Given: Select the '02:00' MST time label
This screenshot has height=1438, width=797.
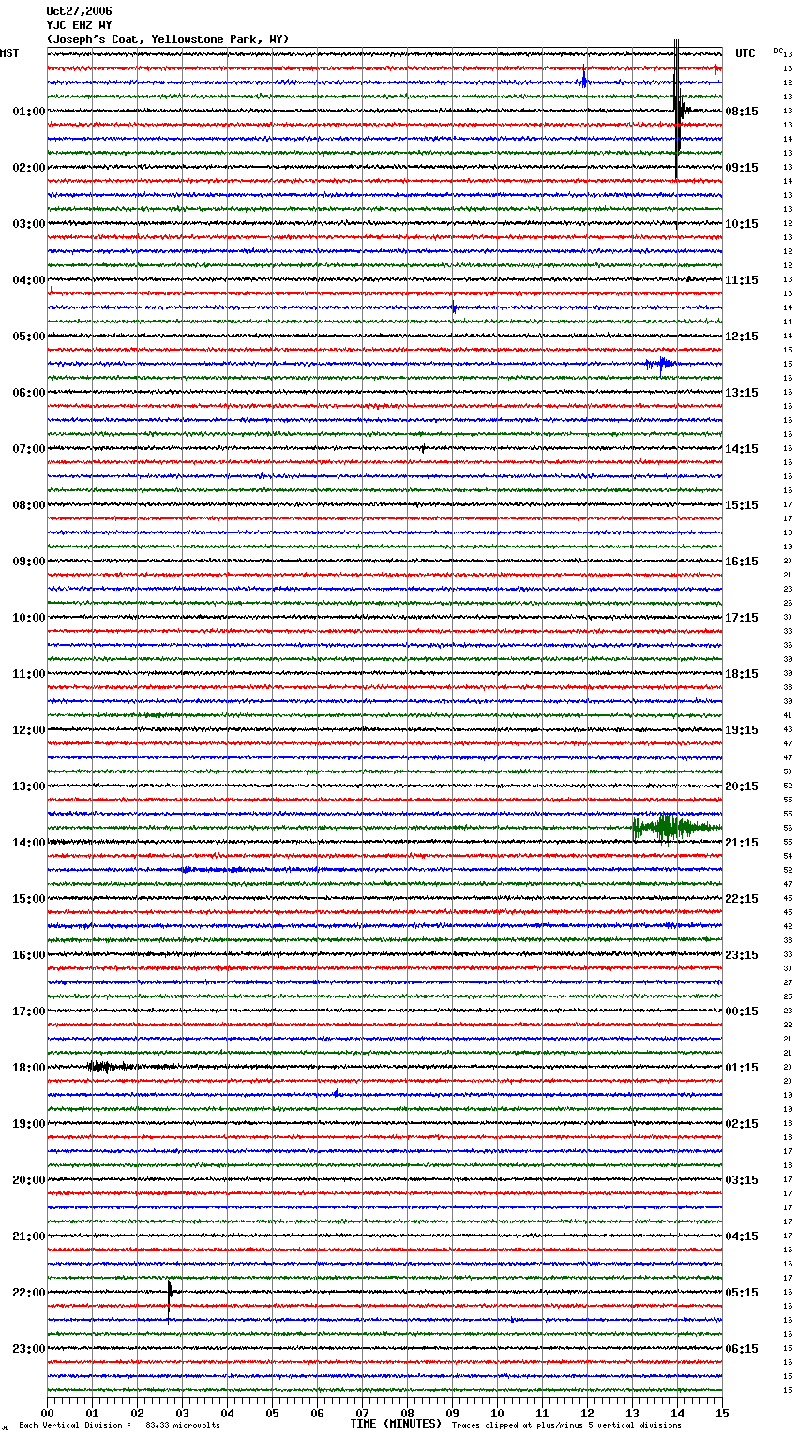Looking at the screenshot, I should point(29,168).
